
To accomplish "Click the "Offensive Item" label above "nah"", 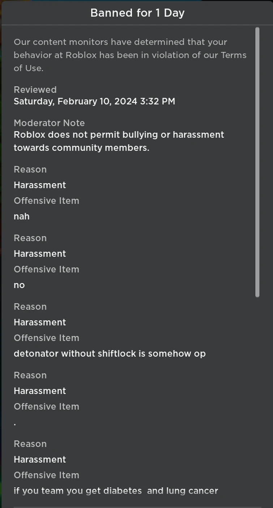I will tap(46, 201).
